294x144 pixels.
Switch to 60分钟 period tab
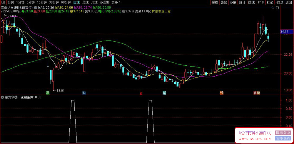[x=66, y=2]
